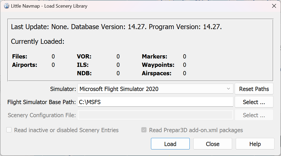
Task: Click the 'VOR:' label
Action: click(84, 56)
